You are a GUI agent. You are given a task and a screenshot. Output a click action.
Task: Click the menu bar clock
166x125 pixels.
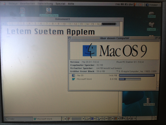[x=124, y=4]
